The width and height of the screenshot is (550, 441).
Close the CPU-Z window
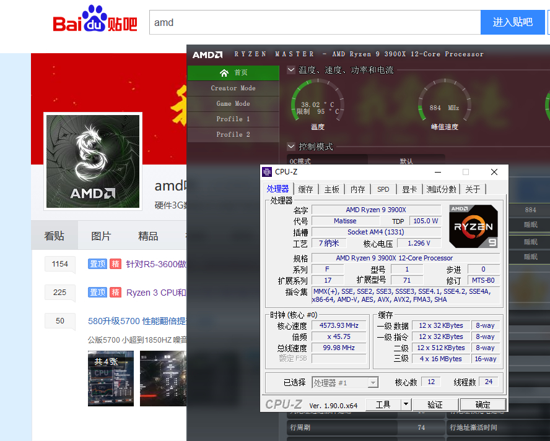[x=494, y=171]
